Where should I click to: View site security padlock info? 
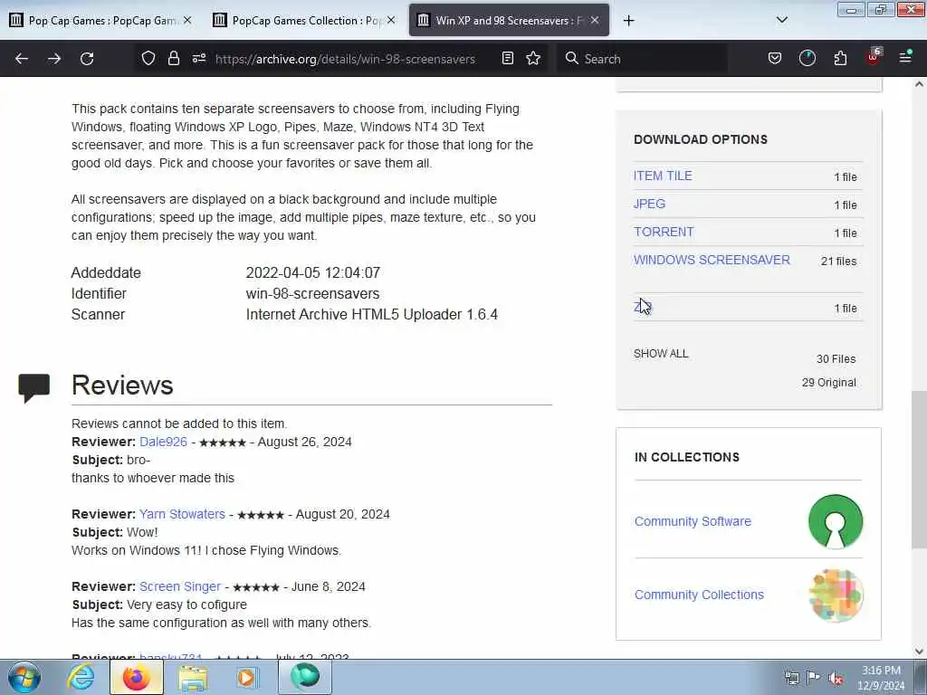pyautogui.click(x=173, y=58)
